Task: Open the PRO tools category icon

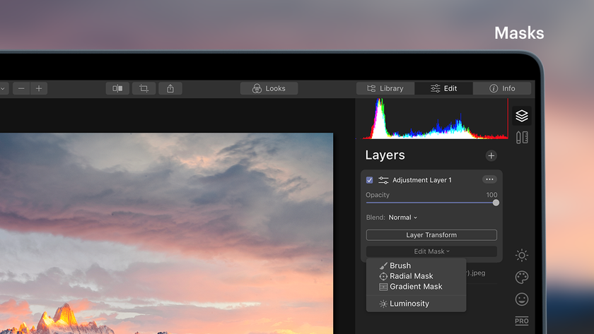Action: 522,321
